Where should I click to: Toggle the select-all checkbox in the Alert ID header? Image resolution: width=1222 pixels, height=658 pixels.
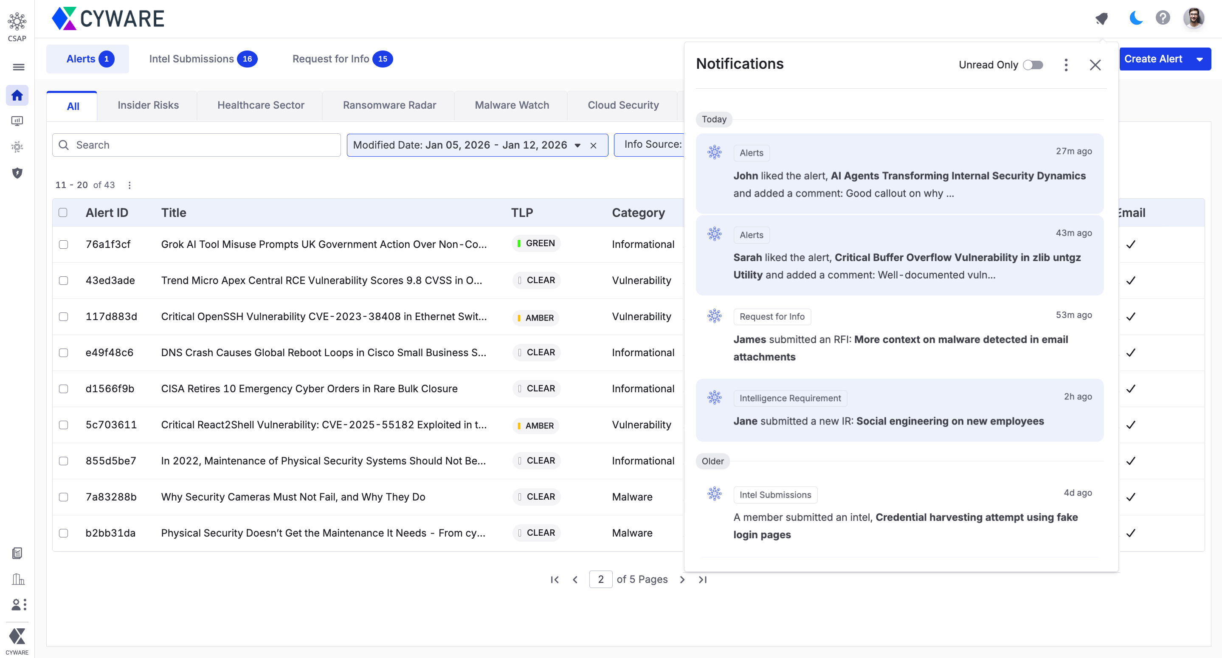pos(64,213)
